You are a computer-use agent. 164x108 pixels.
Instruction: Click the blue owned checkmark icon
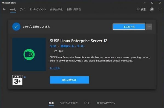pyautogui.click(x=16, y=27)
